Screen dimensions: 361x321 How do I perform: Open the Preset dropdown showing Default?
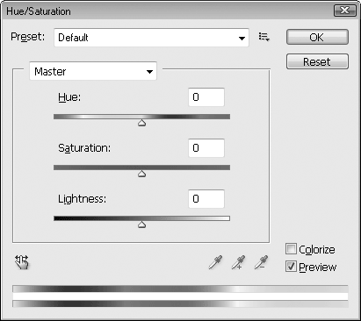tap(151, 38)
